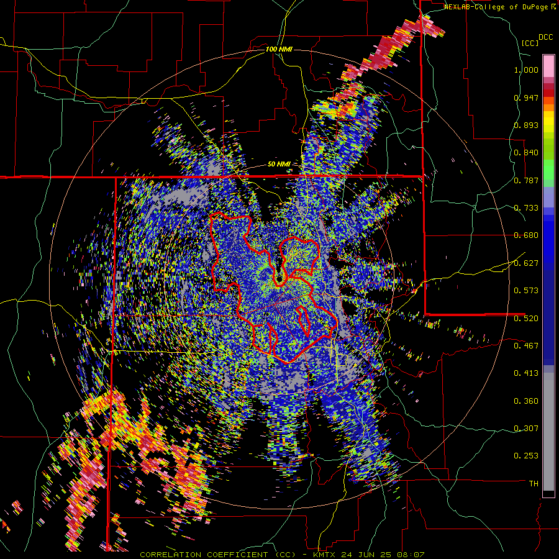Click the 08:07 time stamp

[x=412, y=555]
